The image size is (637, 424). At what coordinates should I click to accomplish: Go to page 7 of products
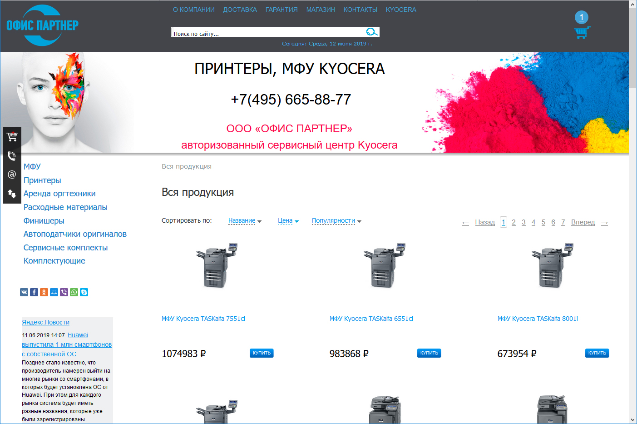pos(563,222)
